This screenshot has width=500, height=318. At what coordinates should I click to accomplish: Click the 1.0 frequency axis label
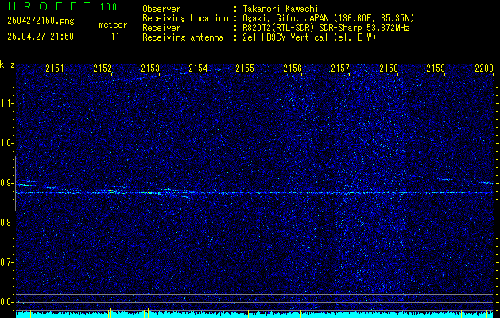click(6, 144)
